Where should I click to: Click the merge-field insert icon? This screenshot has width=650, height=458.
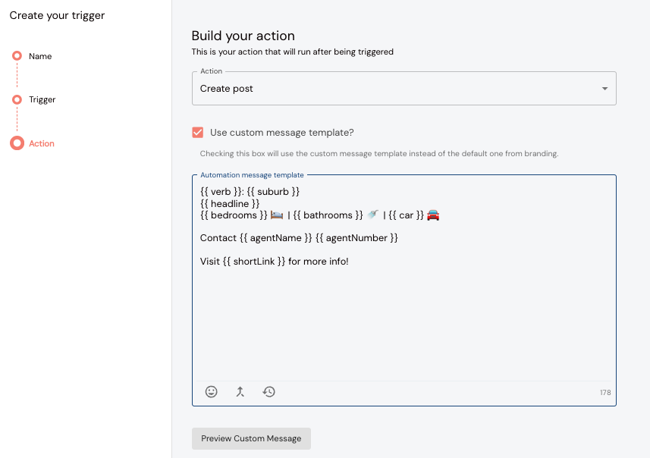[240, 391]
